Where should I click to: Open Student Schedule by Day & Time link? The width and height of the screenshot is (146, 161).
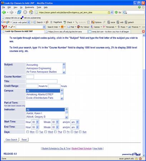coord(56,148)
